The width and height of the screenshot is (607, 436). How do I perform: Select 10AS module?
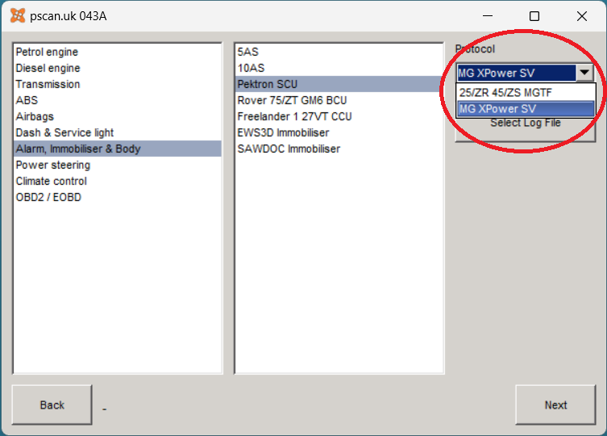(x=339, y=69)
